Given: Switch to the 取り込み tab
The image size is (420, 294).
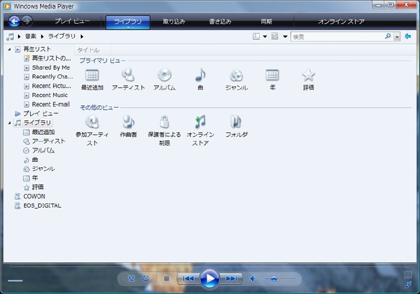Looking at the screenshot, I should click(x=174, y=21).
